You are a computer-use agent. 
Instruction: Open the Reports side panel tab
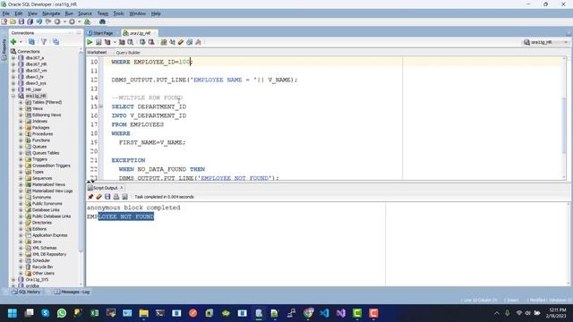(4, 49)
